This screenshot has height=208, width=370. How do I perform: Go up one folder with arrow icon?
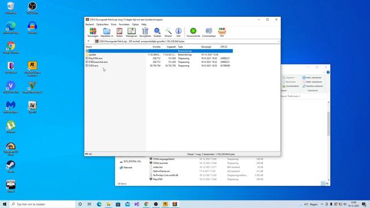pos(88,41)
